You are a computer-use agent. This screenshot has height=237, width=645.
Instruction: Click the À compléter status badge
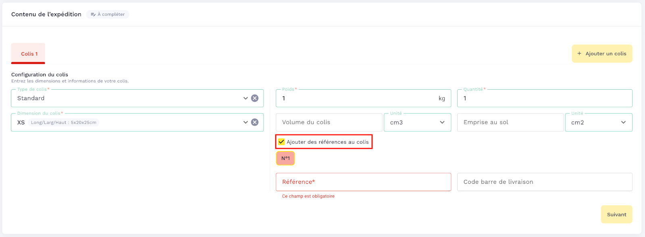coord(108,14)
